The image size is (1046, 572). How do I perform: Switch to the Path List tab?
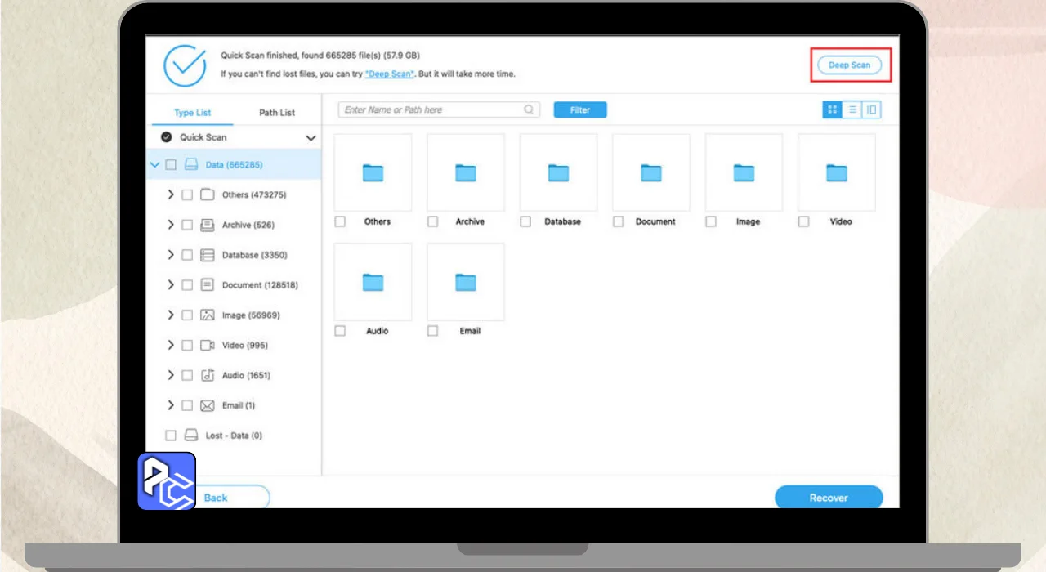tap(277, 113)
